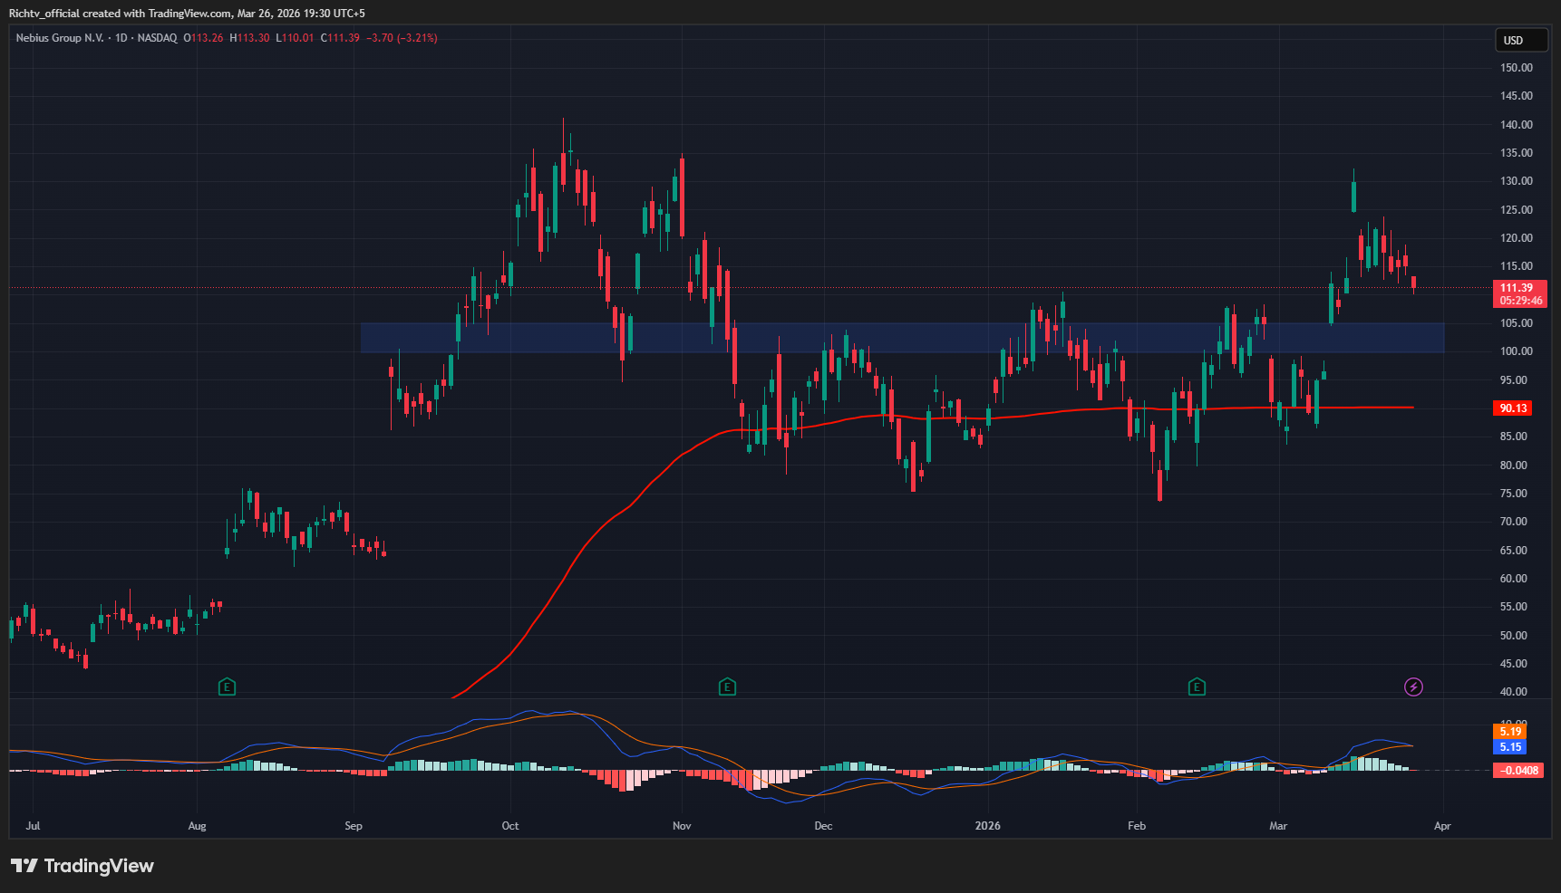
Task: Click the NASDAQ exchange label in legend
Action: pos(158,38)
